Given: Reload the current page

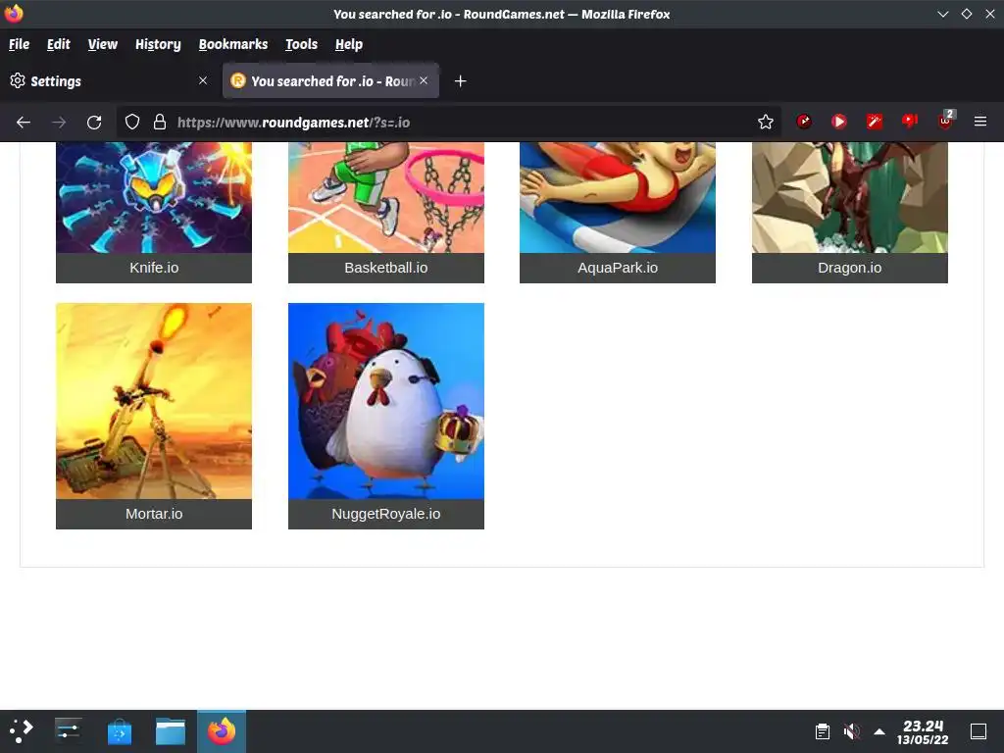Looking at the screenshot, I should coord(94,122).
